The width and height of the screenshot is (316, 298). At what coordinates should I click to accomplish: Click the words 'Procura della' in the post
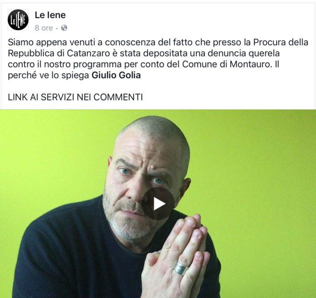point(281,42)
